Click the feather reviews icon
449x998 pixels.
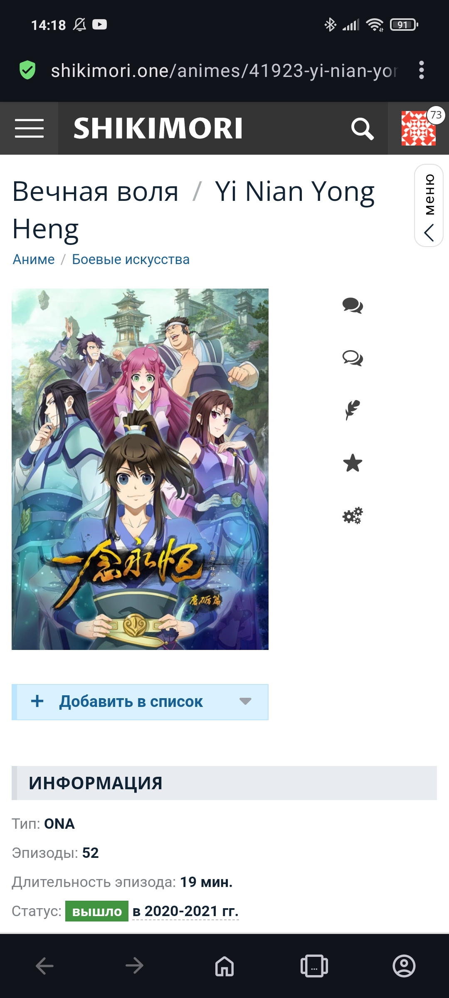click(353, 410)
